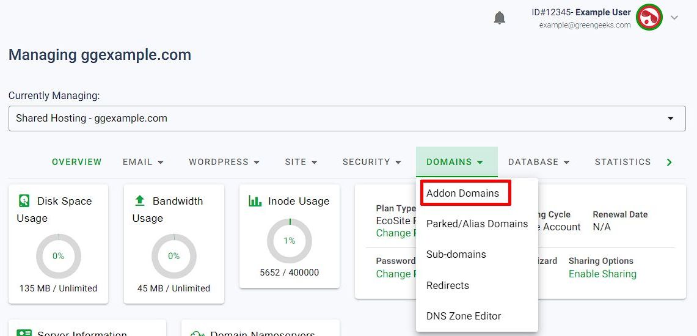Expand the DATABASE menu
Screen dimensions: 697x336
pyautogui.click(x=539, y=163)
